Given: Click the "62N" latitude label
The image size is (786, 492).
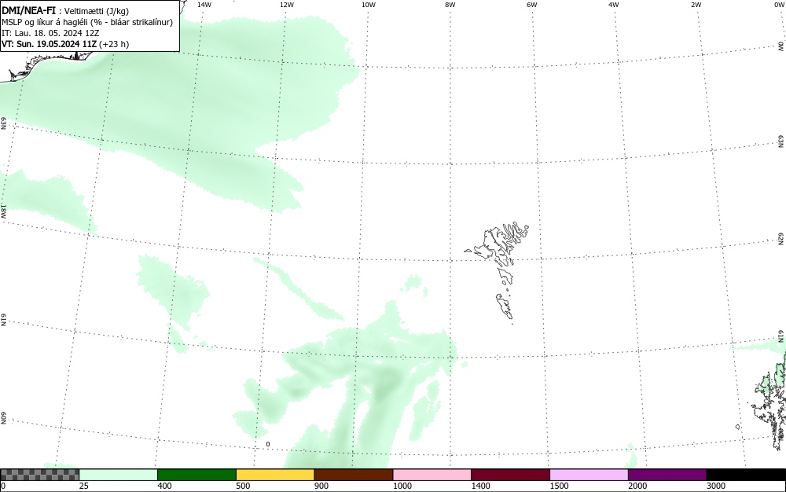Looking at the screenshot, I should 781,239.
